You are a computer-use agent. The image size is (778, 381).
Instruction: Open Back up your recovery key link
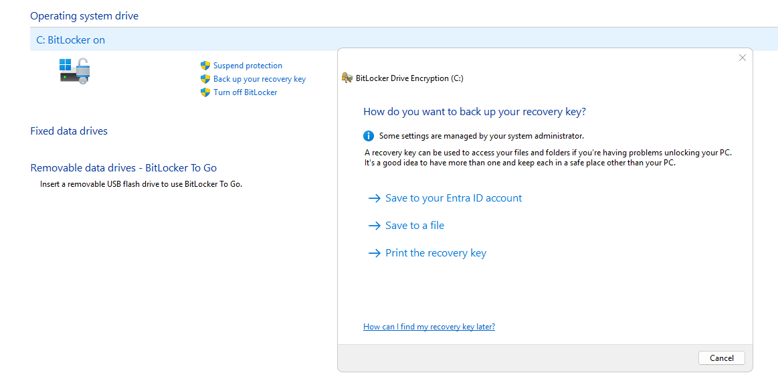[260, 79]
